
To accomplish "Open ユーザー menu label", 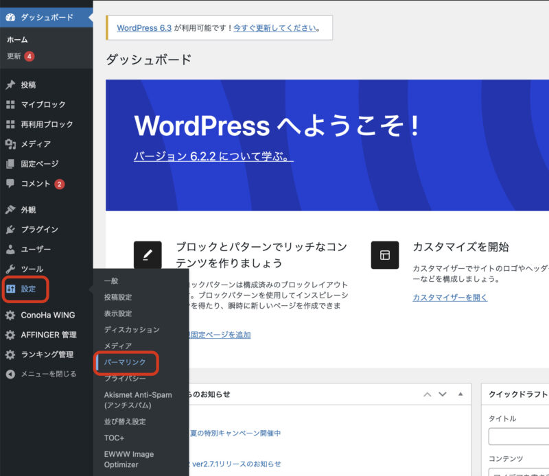I will click(36, 249).
